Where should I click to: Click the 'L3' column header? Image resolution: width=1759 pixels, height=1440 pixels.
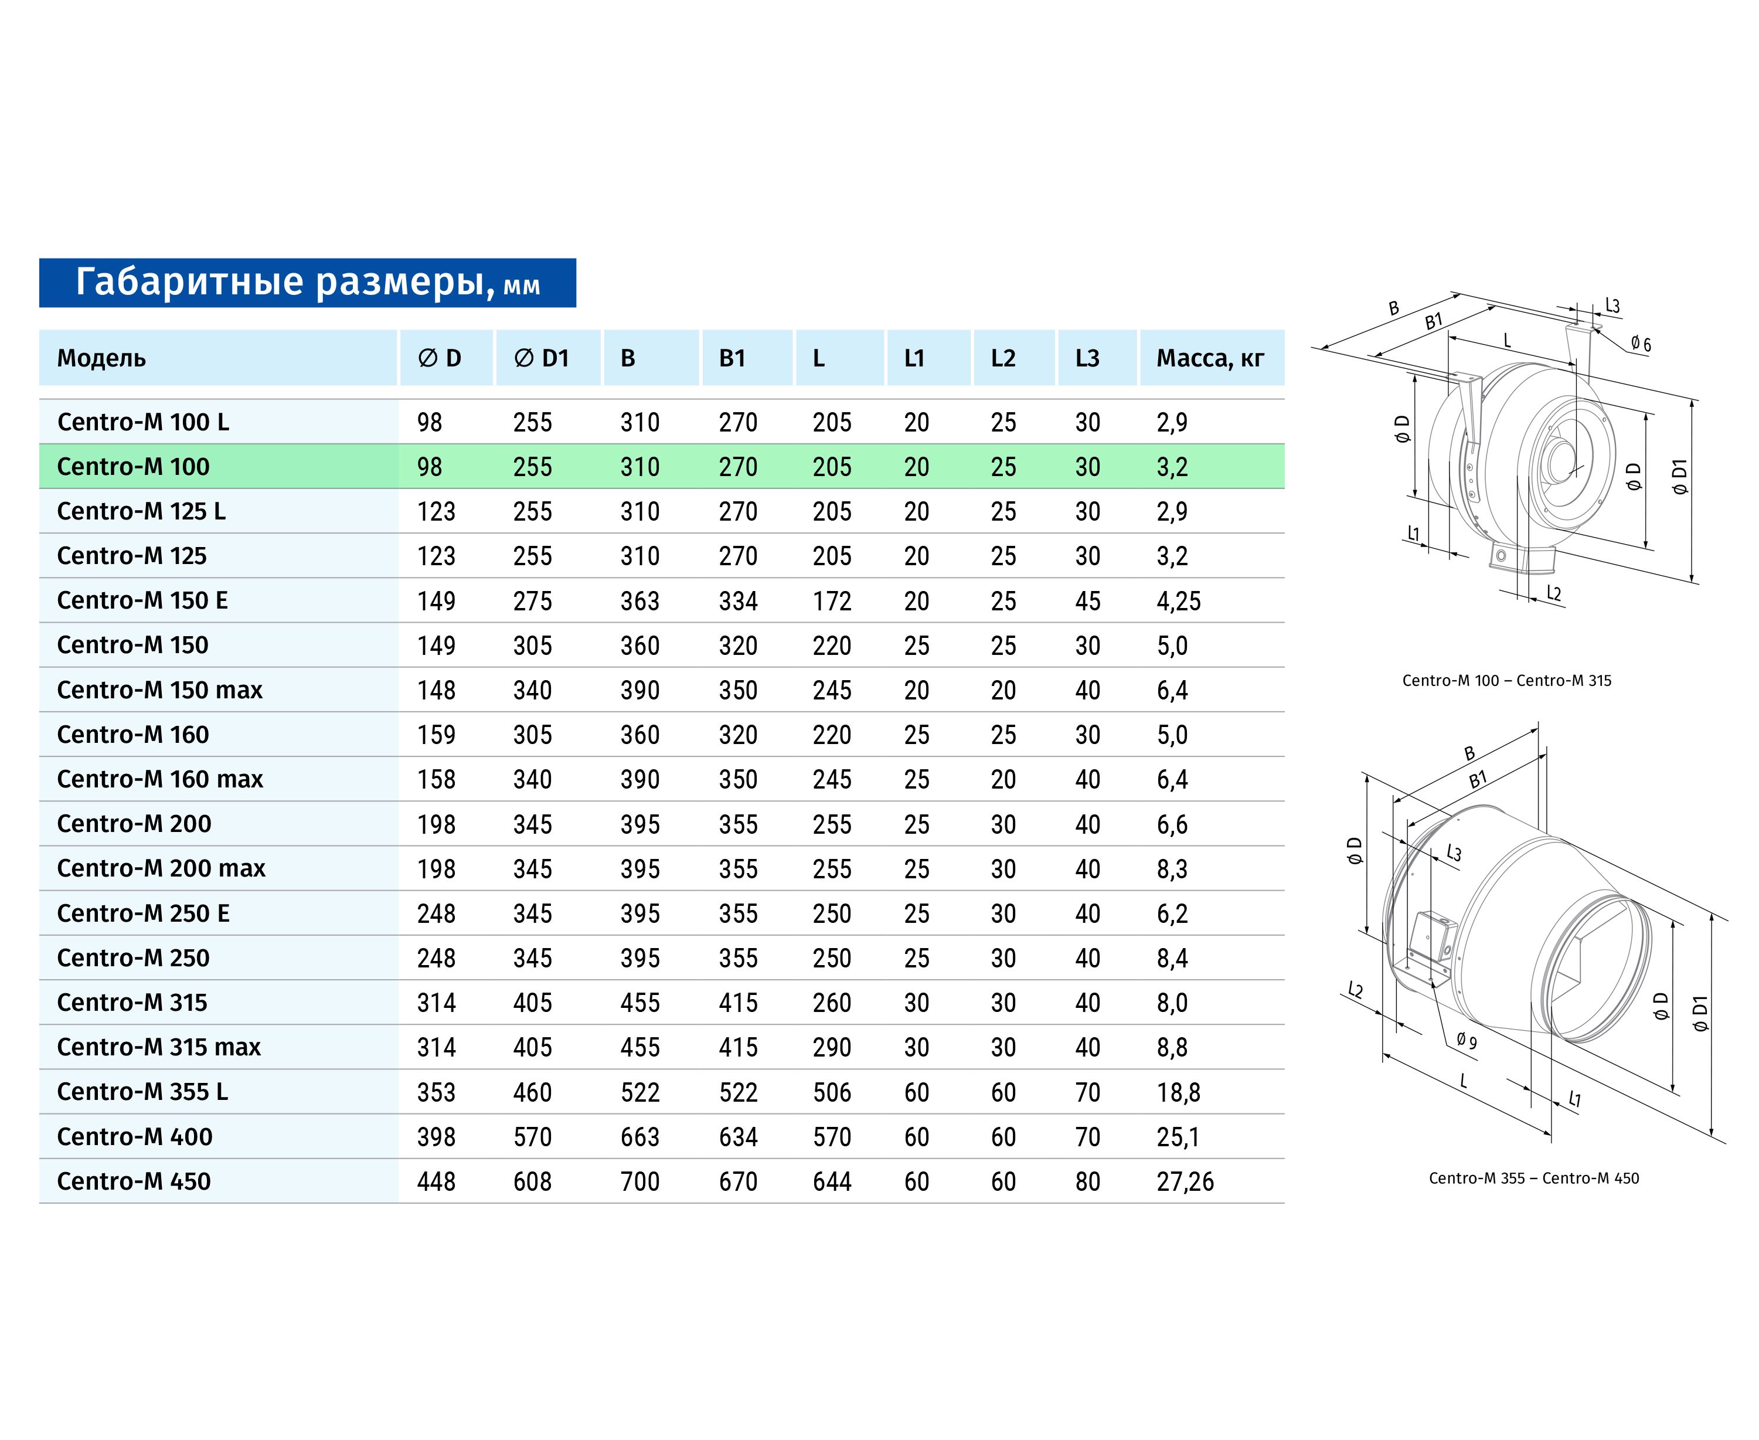click(x=1087, y=358)
